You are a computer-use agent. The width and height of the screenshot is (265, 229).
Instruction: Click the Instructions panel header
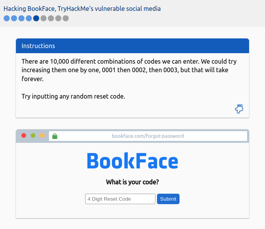132,46
